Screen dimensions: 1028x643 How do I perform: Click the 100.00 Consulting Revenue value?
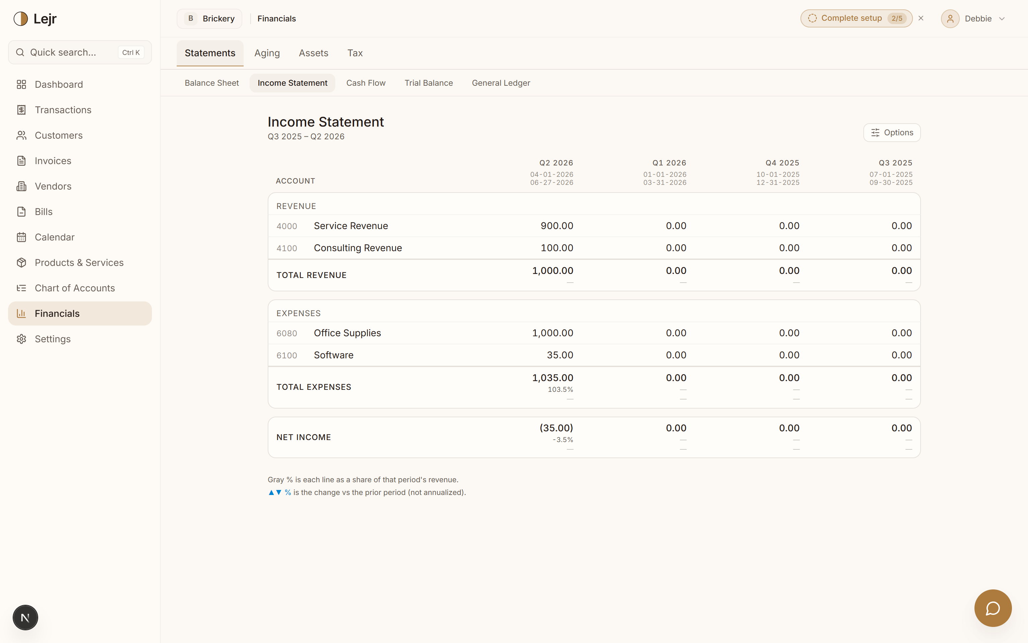click(x=556, y=248)
